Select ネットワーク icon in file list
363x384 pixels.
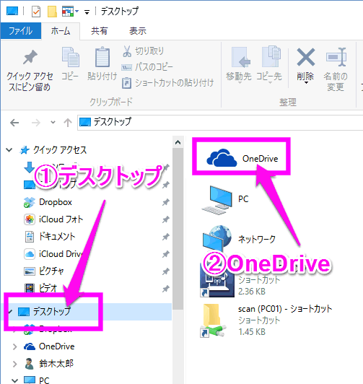(217, 239)
